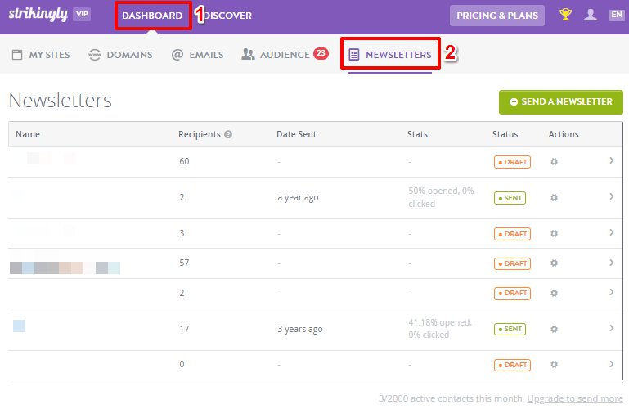
Task: Open Pricing & Plans
Action: pos(497,16)
